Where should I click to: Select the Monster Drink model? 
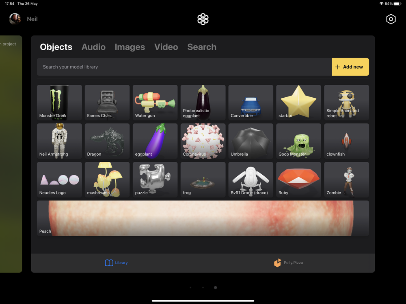point(59,103)
